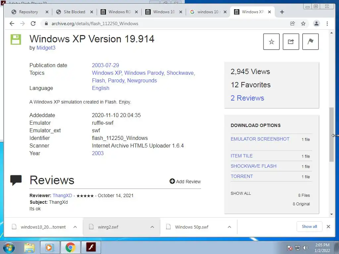The width and height of the screenshot is (339, 254).
Task: Close the Site Blocked tab
Action: coord(92,12)
